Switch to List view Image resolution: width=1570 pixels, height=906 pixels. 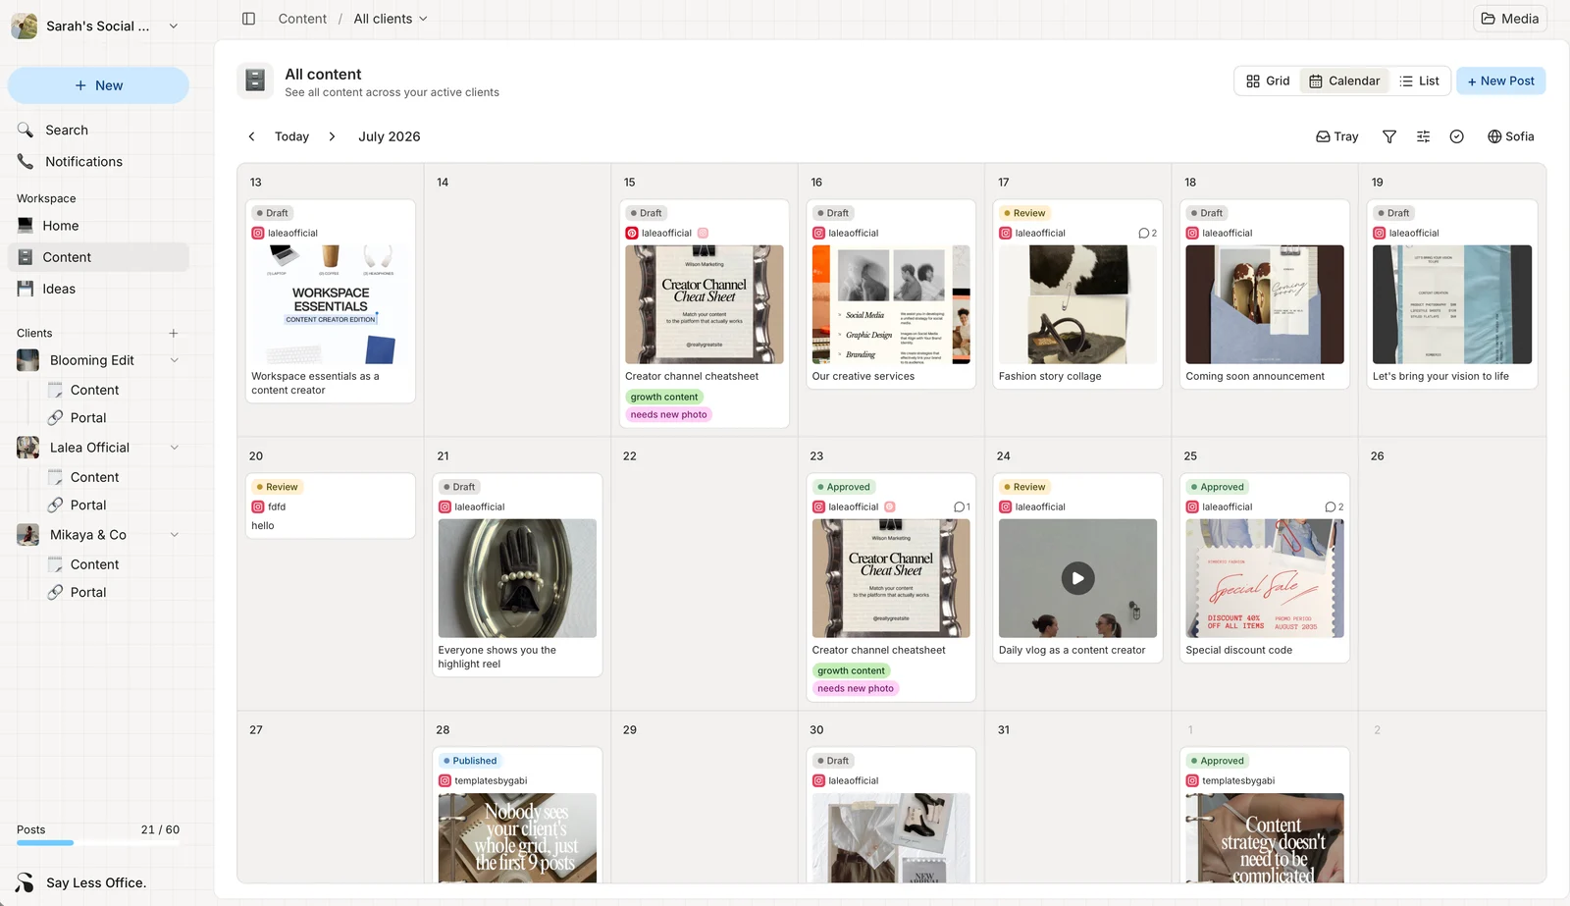pos(1419,80)
